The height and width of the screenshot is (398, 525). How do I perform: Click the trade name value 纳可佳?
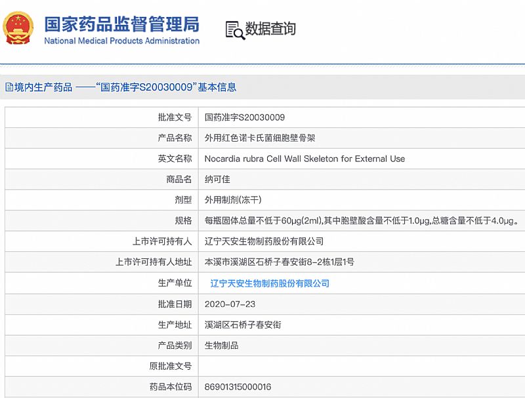[x=217, y=179]
